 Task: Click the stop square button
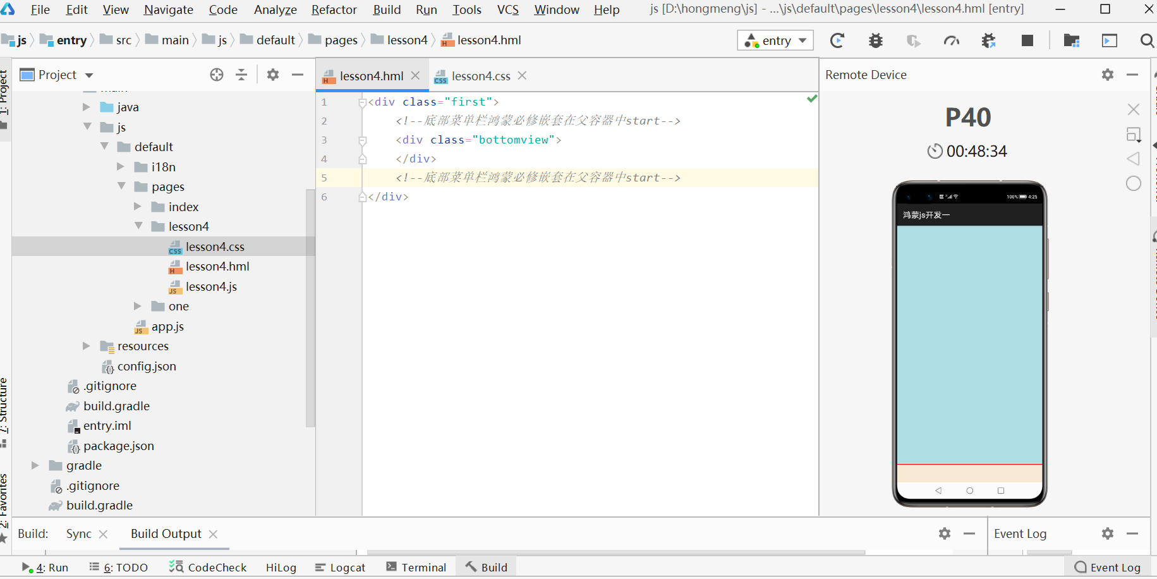click(x=1027, y=40)
